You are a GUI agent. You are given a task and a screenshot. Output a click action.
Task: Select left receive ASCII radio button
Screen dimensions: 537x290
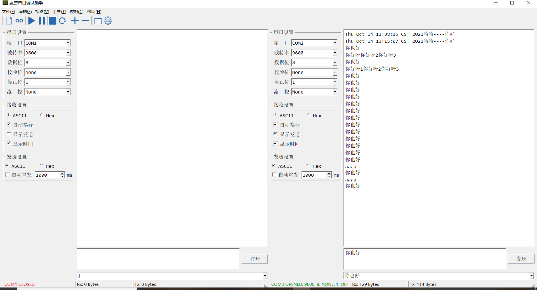pos(8,115)
